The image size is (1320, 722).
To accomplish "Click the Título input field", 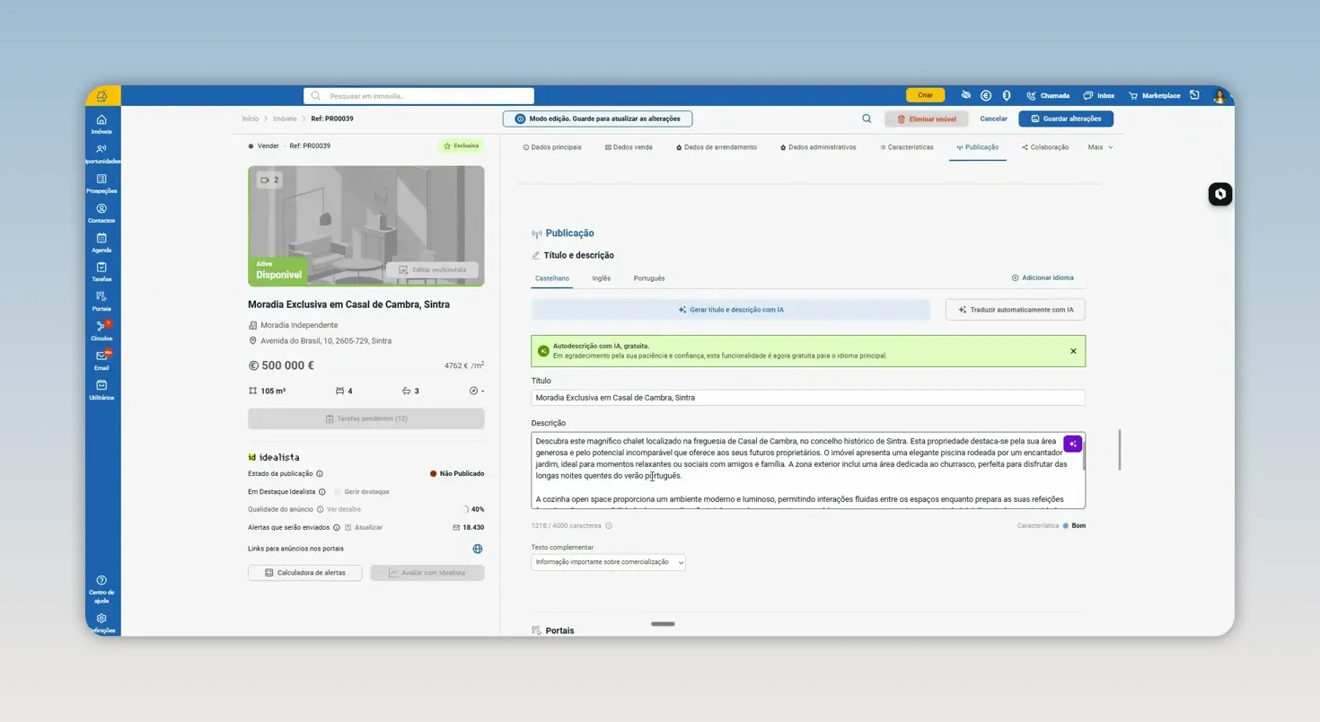I will pos(808,398).
